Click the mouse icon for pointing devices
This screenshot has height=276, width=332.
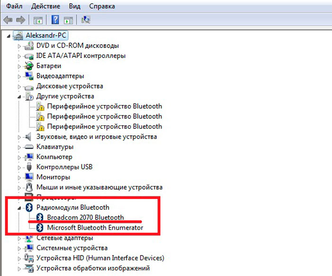(x=29, y=187)
